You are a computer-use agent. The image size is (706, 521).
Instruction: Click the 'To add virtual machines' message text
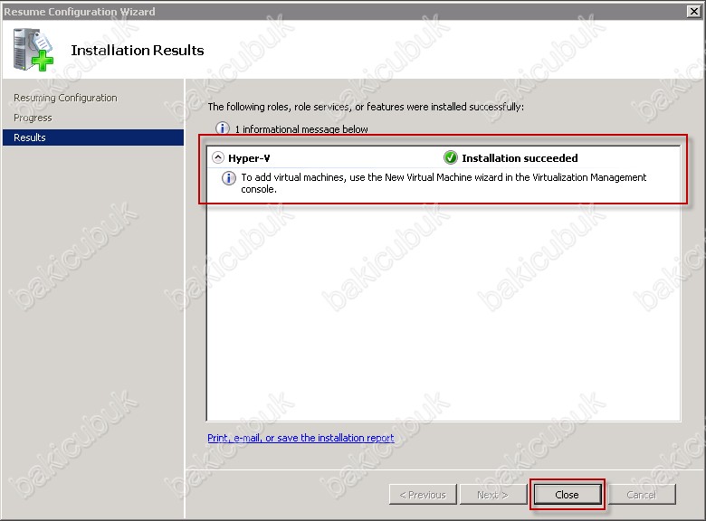[x=444, y=183]
